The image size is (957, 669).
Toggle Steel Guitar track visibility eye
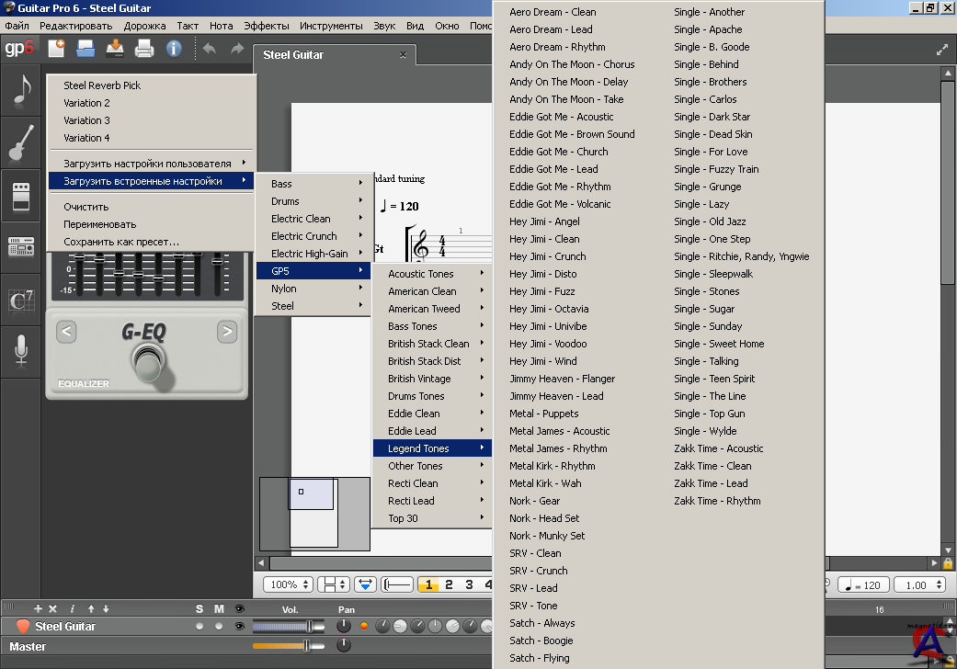(239, 626)
